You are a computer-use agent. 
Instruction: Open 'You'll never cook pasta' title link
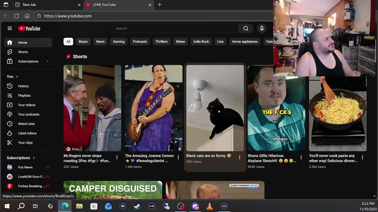[x=333, y=158]
